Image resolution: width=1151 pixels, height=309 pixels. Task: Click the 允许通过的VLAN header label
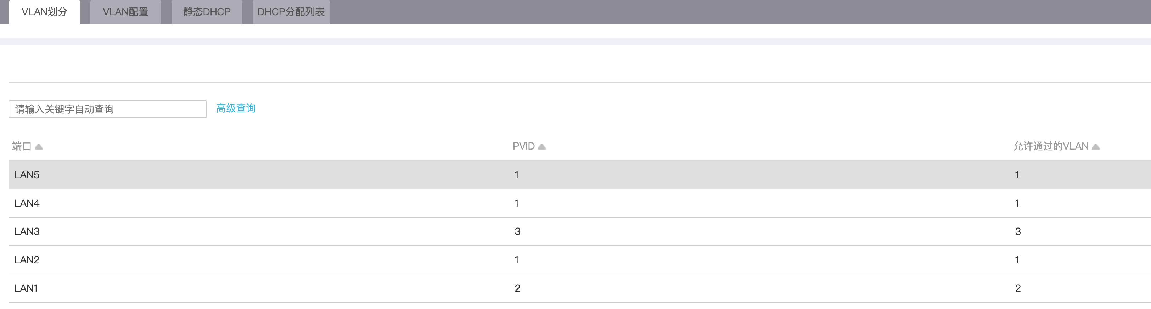coord(1050,146)
